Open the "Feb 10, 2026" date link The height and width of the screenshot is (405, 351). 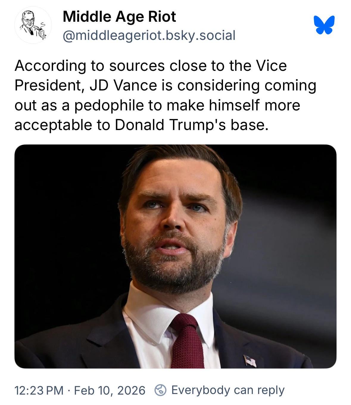click(110, 390)
